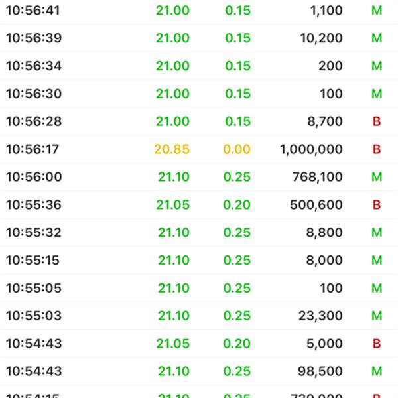Select the 23,300 volume trade at 10:55:03
This screenshot has height=398, width=398.
pos(199,316)
